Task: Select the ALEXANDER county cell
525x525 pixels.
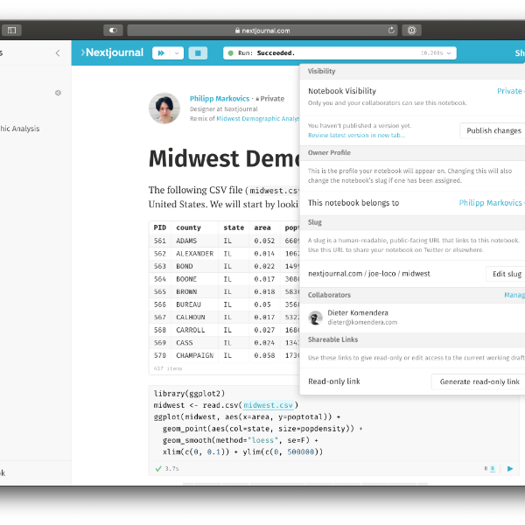Action: pos(195,254)
